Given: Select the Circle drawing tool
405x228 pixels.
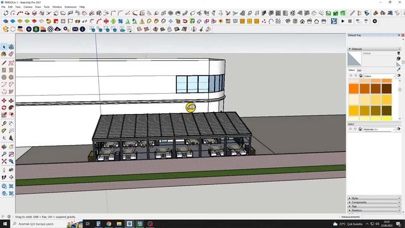Looking at the screenshot, I should pyautogui.click(x=4, y=77).
